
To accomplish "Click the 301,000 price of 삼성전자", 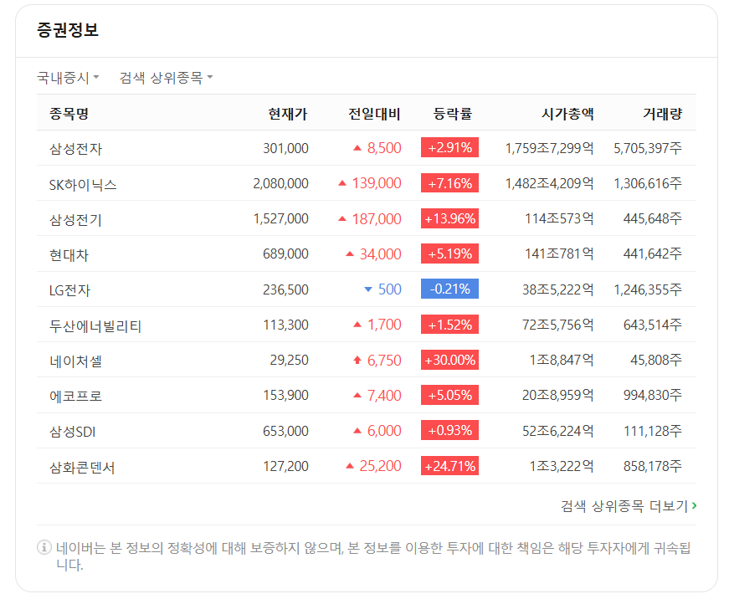I will tap(285, 148).
